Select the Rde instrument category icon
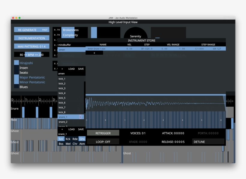 (x=75, y=139)
